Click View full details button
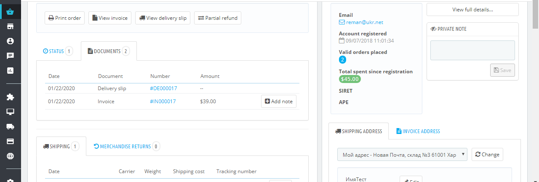 point(472,10)
